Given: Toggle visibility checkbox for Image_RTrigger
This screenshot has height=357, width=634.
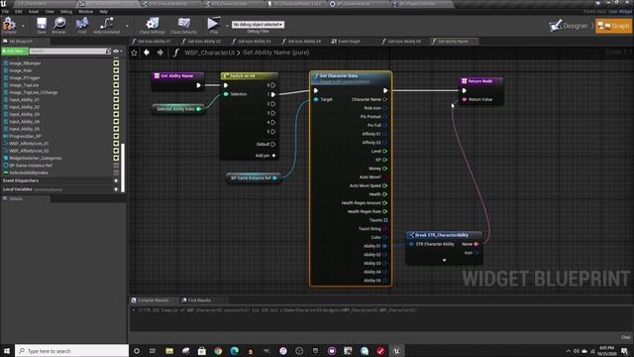Looking at the screenshot, I should pos(116,77).
